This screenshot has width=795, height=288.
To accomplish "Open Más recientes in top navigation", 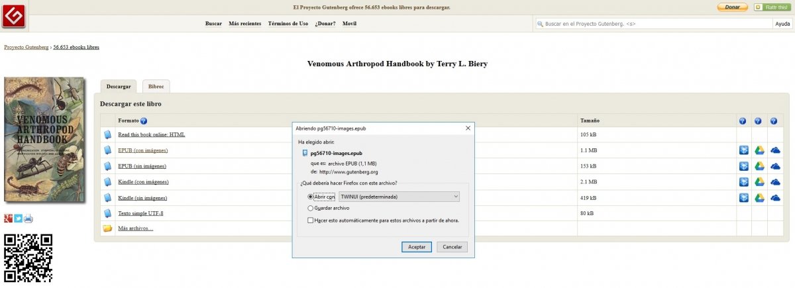I will coord(245,24).
